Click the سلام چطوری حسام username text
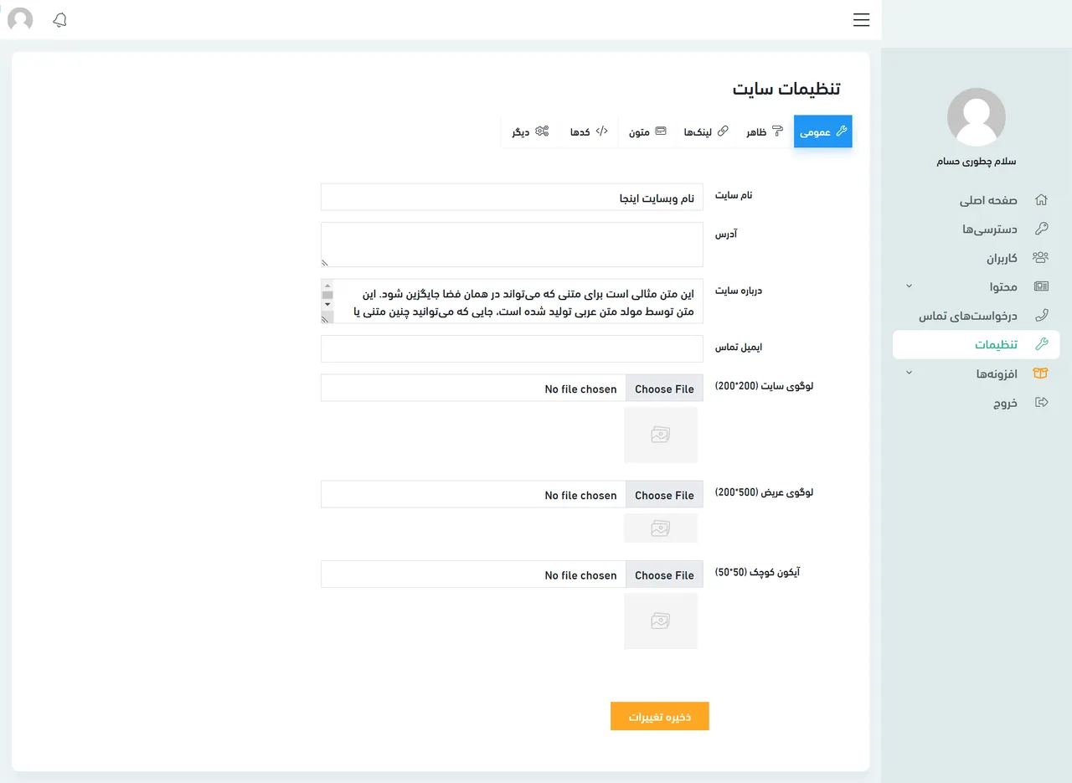 coord(977,162)
